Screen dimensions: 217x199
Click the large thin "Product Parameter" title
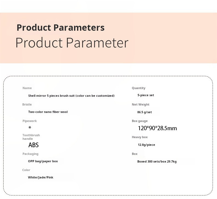pyautogui.click(x=72, y=43)
